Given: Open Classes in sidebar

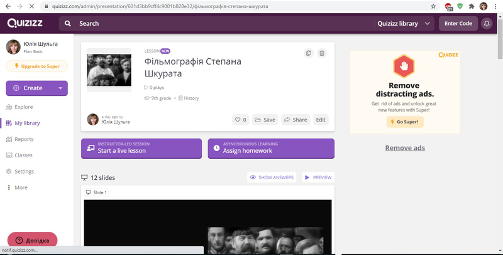Looking at the screenshot, I should [23, 155].
